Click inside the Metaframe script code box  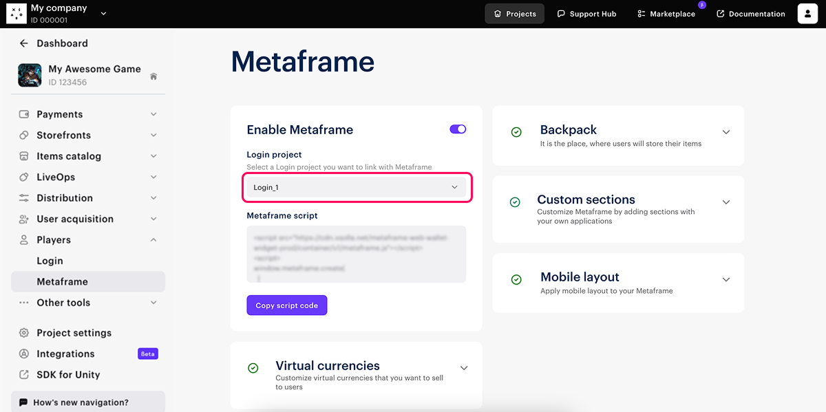[x=356, y=254]
